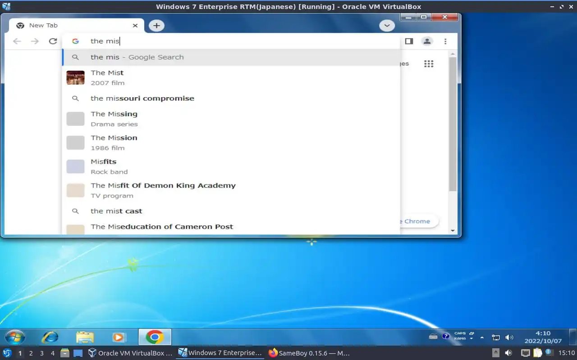Choose 'The Mist 2007 film' suggestion

pyautogui.click(x=231, y=77)
